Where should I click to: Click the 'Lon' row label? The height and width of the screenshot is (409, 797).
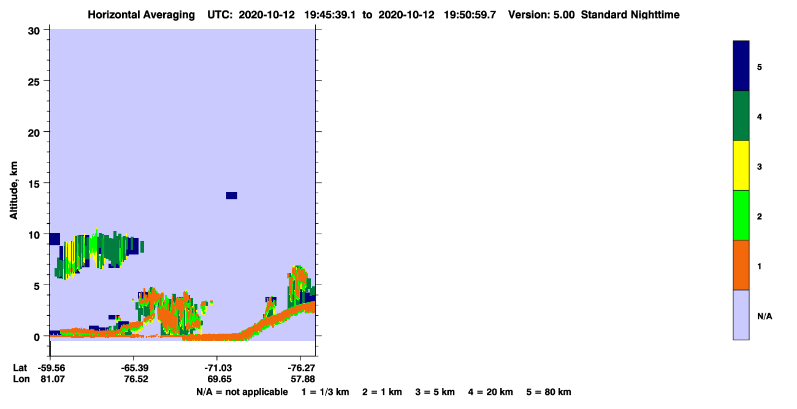(x=21, y=380)
